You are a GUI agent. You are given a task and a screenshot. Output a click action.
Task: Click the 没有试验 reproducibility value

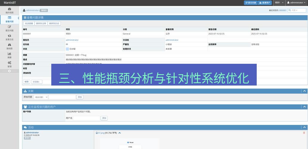255,44
